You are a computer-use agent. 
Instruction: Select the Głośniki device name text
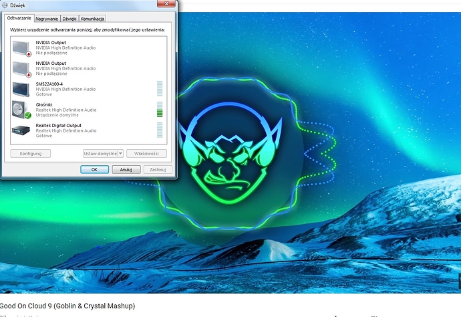point(44,104)
